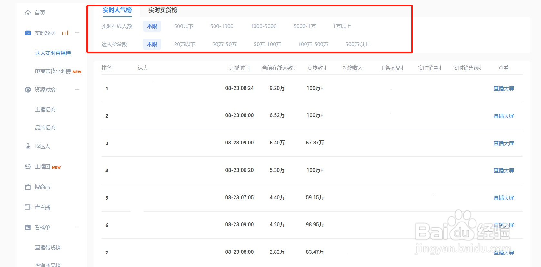Image resolution: width=541 pixels, height=267 pixels.
Task: Collapse the 看榜单 sidebar section
Action: click(77, 227)
